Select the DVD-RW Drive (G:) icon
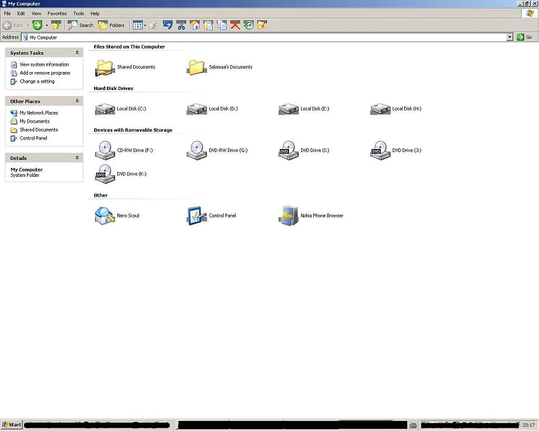 (x=196, y=151)
